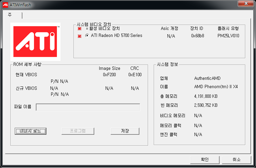Image resolution: width=256 pixels, height=168 pixels.
Task: Click free memory value 2,590,752 KB
Action: pos(206,105)
